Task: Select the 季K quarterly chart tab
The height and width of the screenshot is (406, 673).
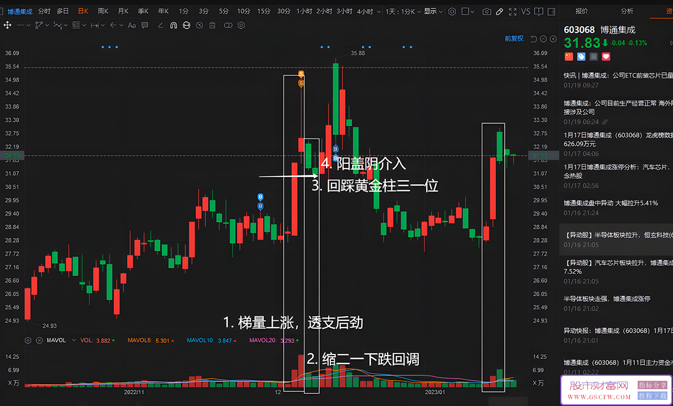Action: point(143,11)
